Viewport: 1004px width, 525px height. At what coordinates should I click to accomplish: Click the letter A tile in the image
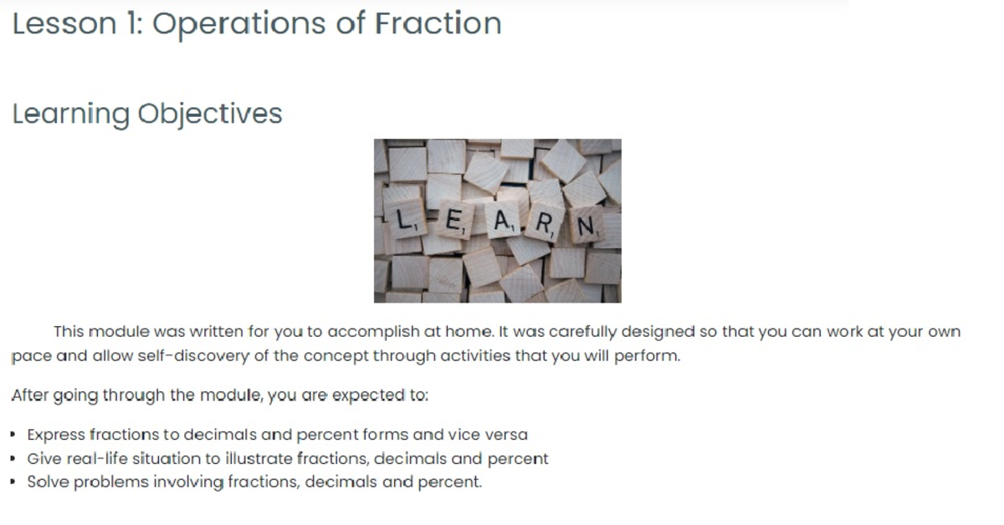503,222
